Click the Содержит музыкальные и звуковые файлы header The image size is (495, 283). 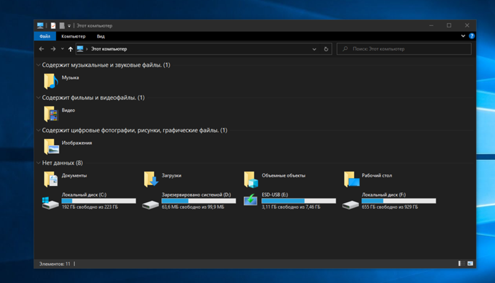[106, 65]
